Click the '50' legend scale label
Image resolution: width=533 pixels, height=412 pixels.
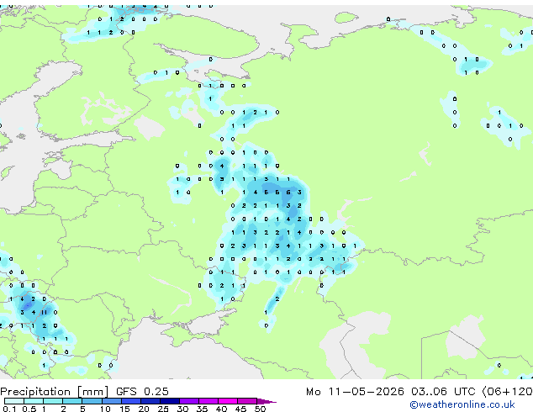(x=260, y=409)
